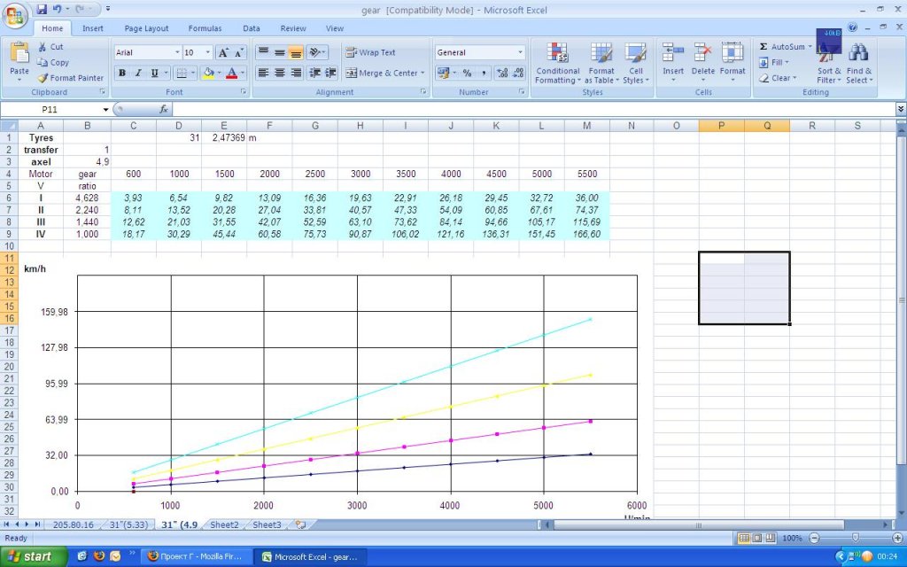Image resolution: width=907 pixels, height=567 pixels.
Task: Click the Delete Cells icon
Action: tap(703, 54)
